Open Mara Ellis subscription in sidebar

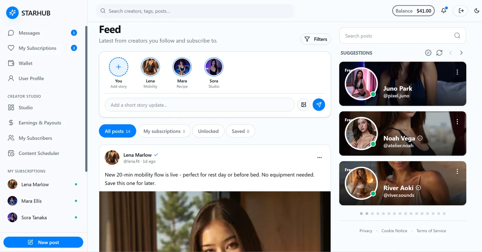click(x=43, y=201)
